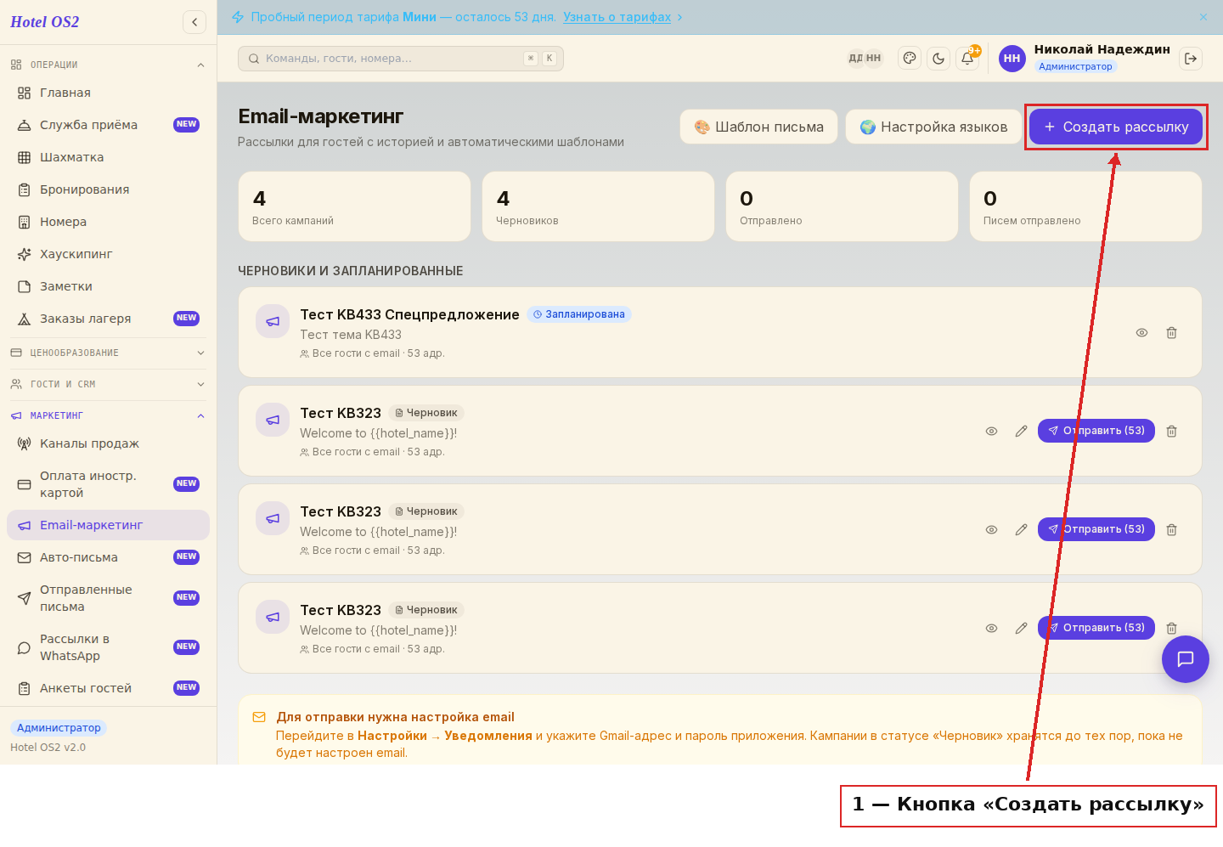The image size is (1223, 847).
Task: Click the logout icon next to the user name
Action: pos(1191,59)
